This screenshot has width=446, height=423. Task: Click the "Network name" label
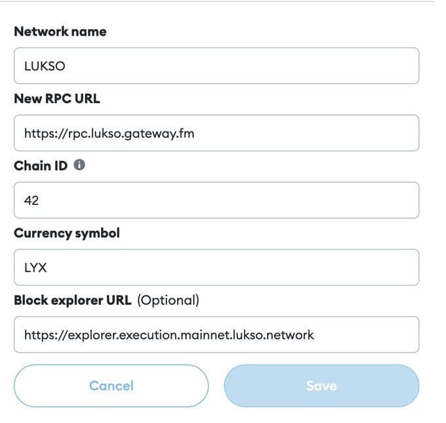(60, 32)
